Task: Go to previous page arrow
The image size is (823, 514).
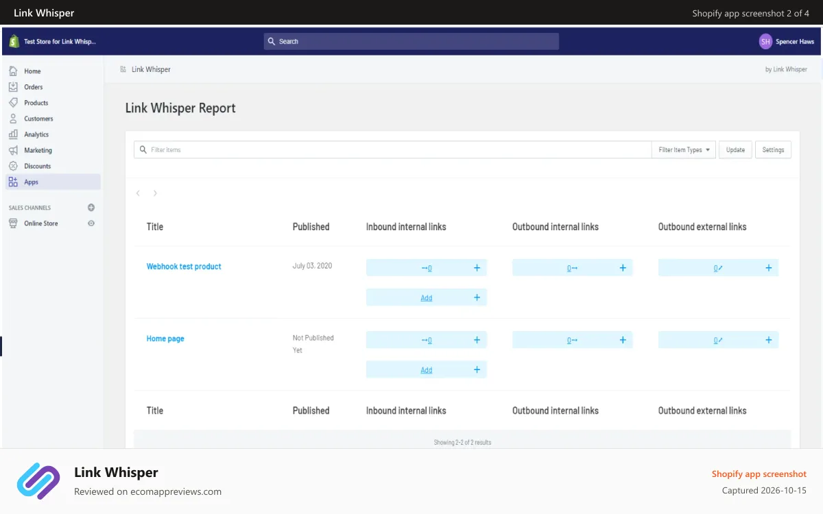Action: point(138,193)
